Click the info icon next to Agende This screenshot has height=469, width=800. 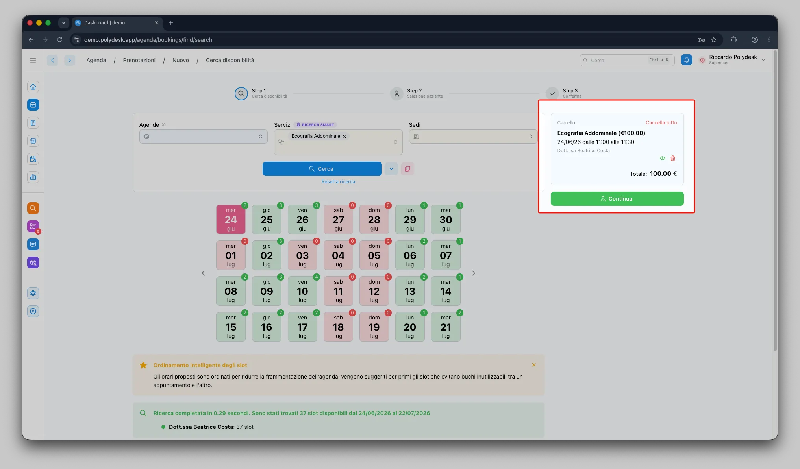(x=164, y=125)
